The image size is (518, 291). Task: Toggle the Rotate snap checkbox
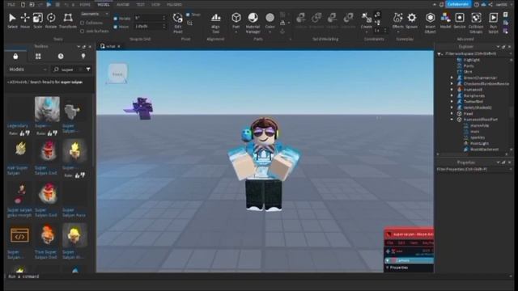pos(115,19)
